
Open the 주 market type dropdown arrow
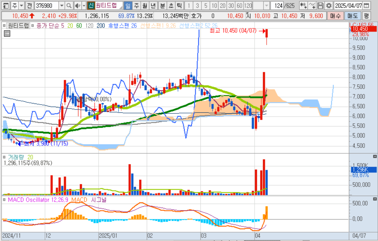point(22,5)
